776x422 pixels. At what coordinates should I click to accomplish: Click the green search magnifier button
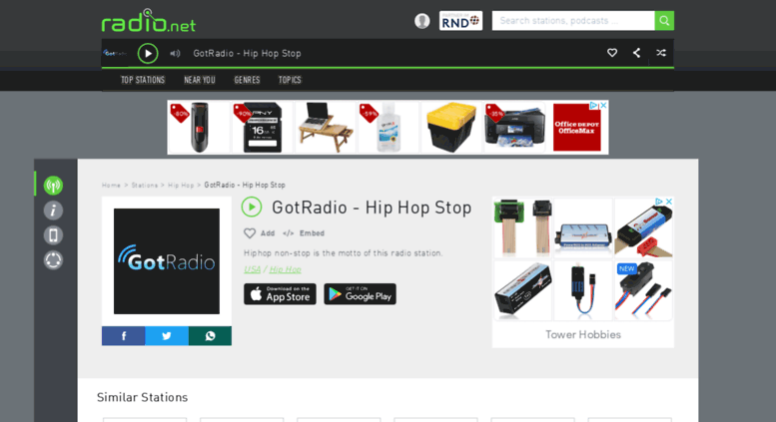click(x=664, y=21)
